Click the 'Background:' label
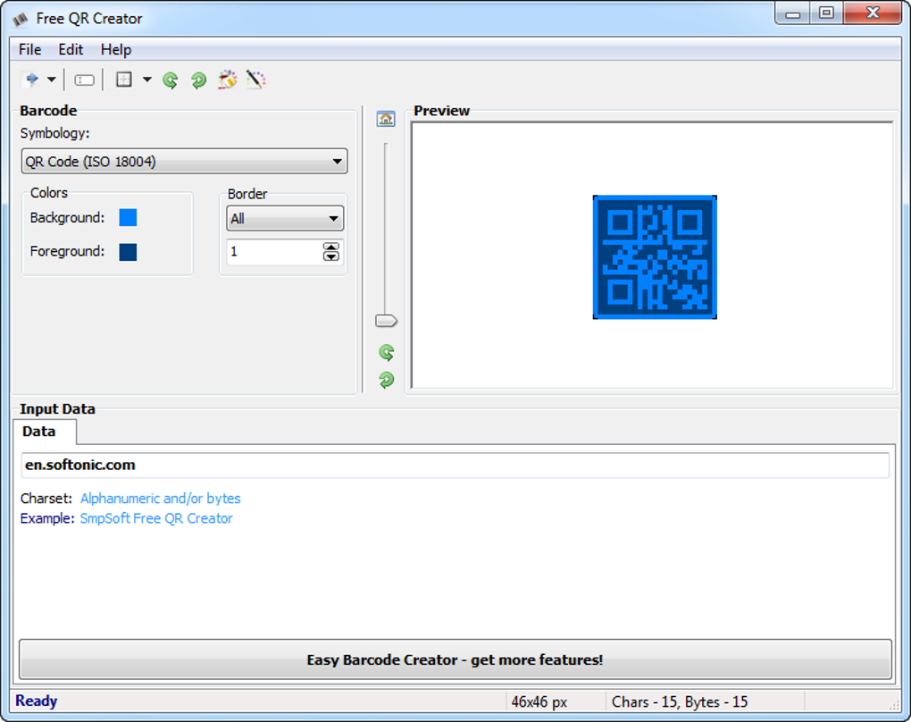911x722 pixels. click(67, 217)
